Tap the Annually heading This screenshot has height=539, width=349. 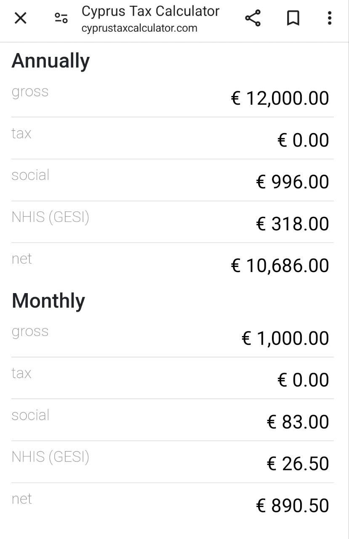coord(51,61)
